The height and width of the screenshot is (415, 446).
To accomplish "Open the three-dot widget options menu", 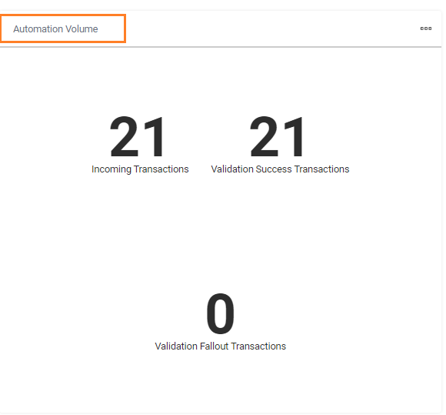I will pyautogui.click(x=426, y=28).
